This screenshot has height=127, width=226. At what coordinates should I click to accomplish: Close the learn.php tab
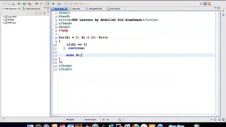pos(66,9)
